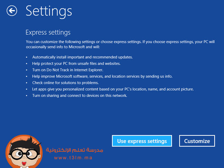Go back using the circled arrow icon
224x168 pixels.
coord(12,11)
